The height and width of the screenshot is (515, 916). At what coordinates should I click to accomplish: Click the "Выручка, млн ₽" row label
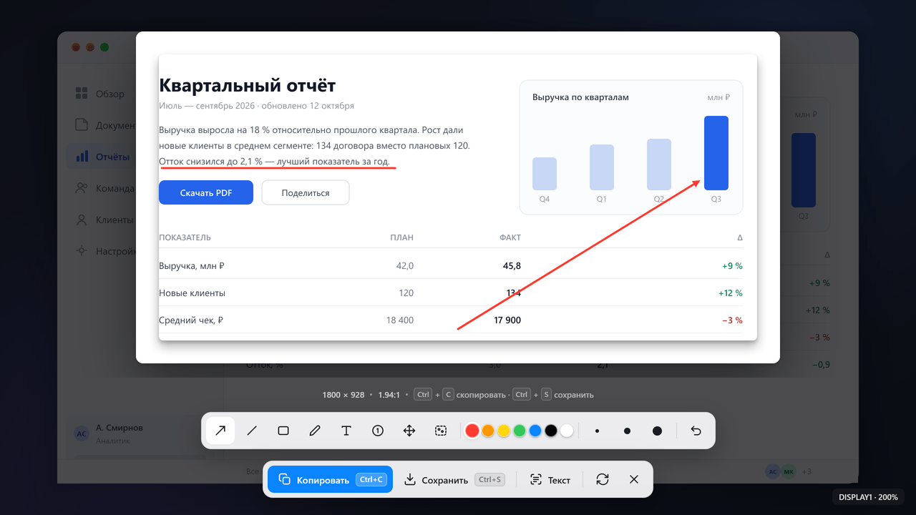192,266
